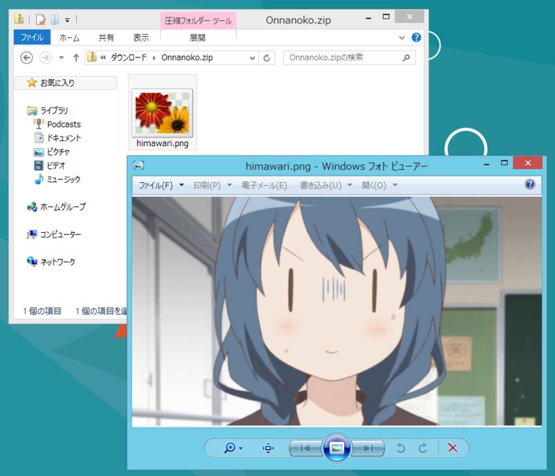Switch to the 表示 ribbon tab
555x476 pixels.
click(x=141, y=37)
